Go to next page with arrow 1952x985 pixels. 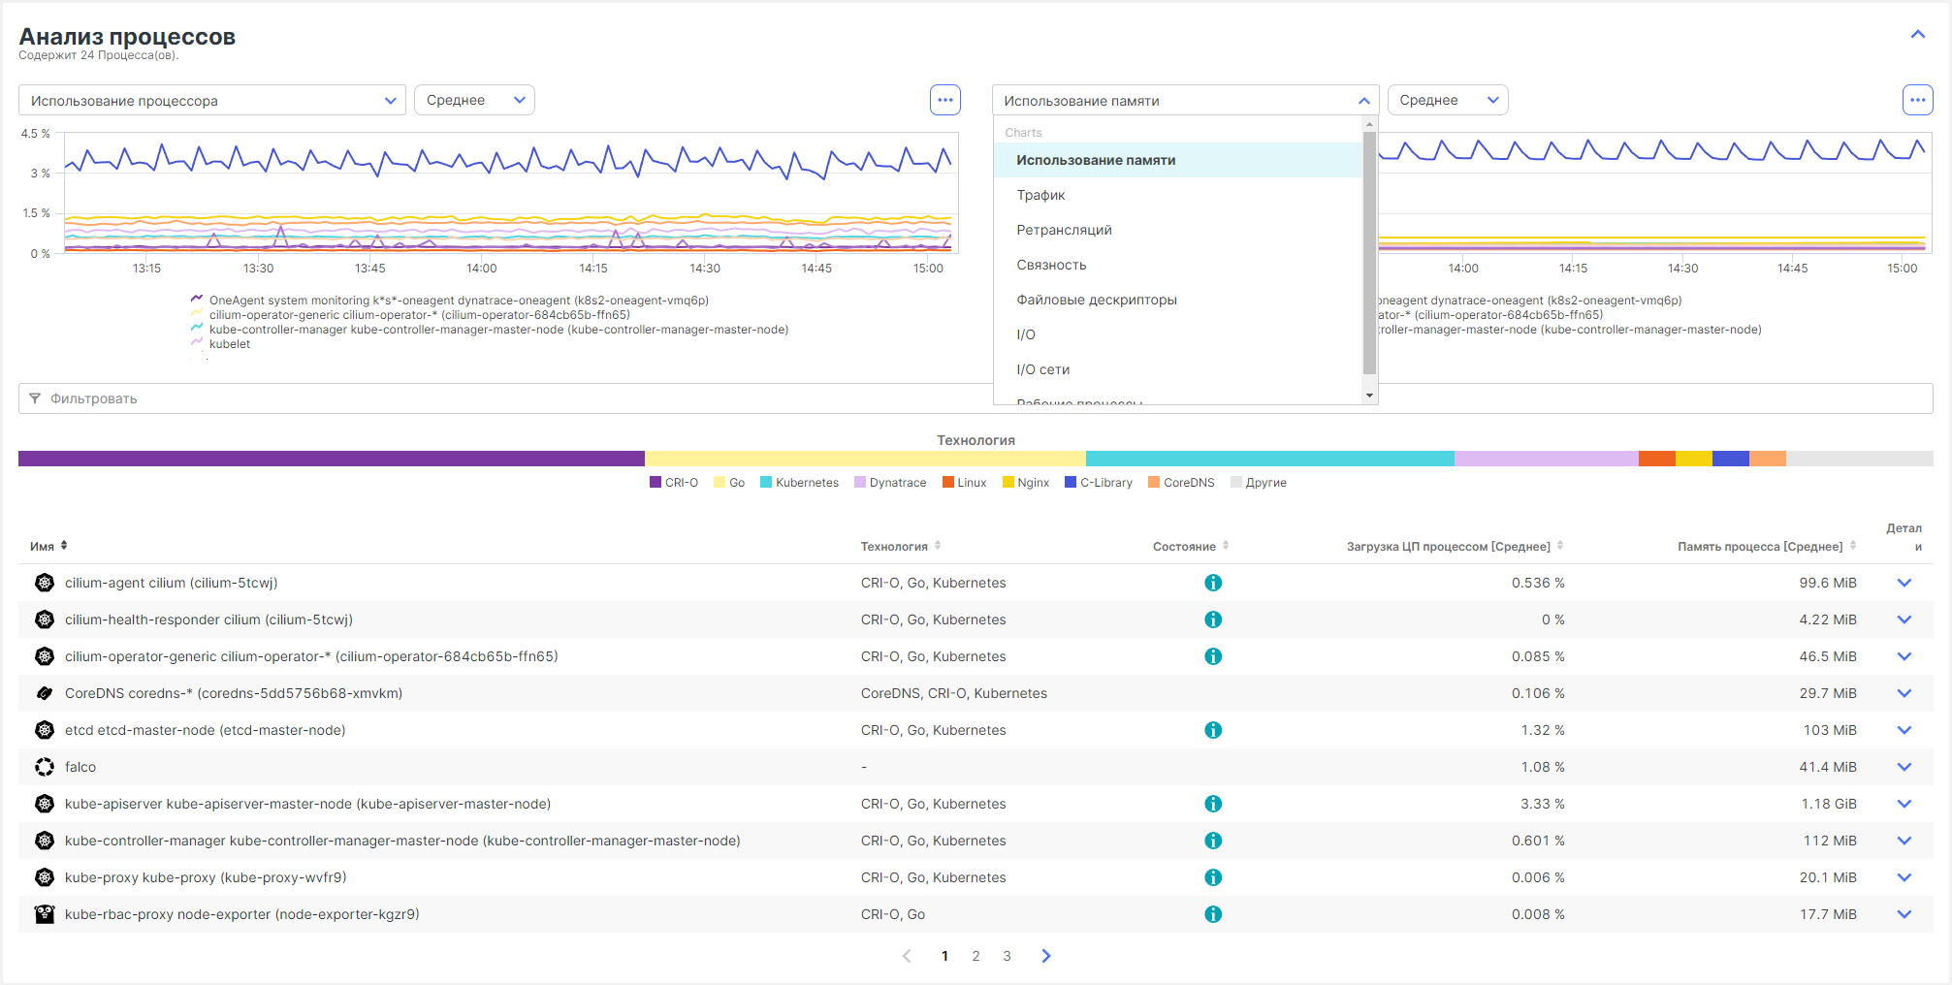[1045, 956]
